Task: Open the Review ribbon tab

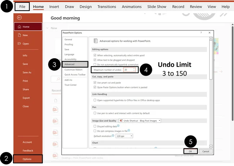Action: [x=196, y=6]
